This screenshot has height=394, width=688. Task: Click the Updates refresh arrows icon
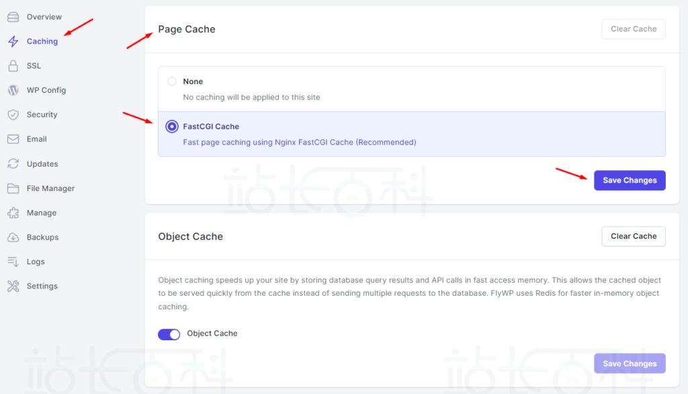(13, 164)
